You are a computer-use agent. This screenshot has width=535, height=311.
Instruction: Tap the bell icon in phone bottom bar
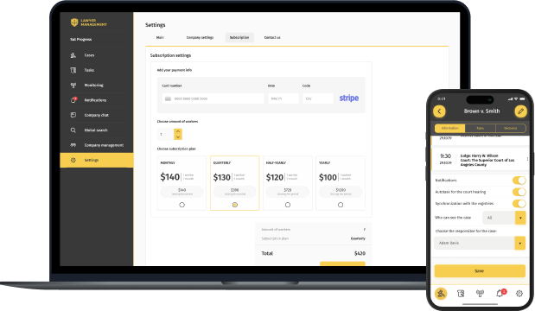point(500,293)
